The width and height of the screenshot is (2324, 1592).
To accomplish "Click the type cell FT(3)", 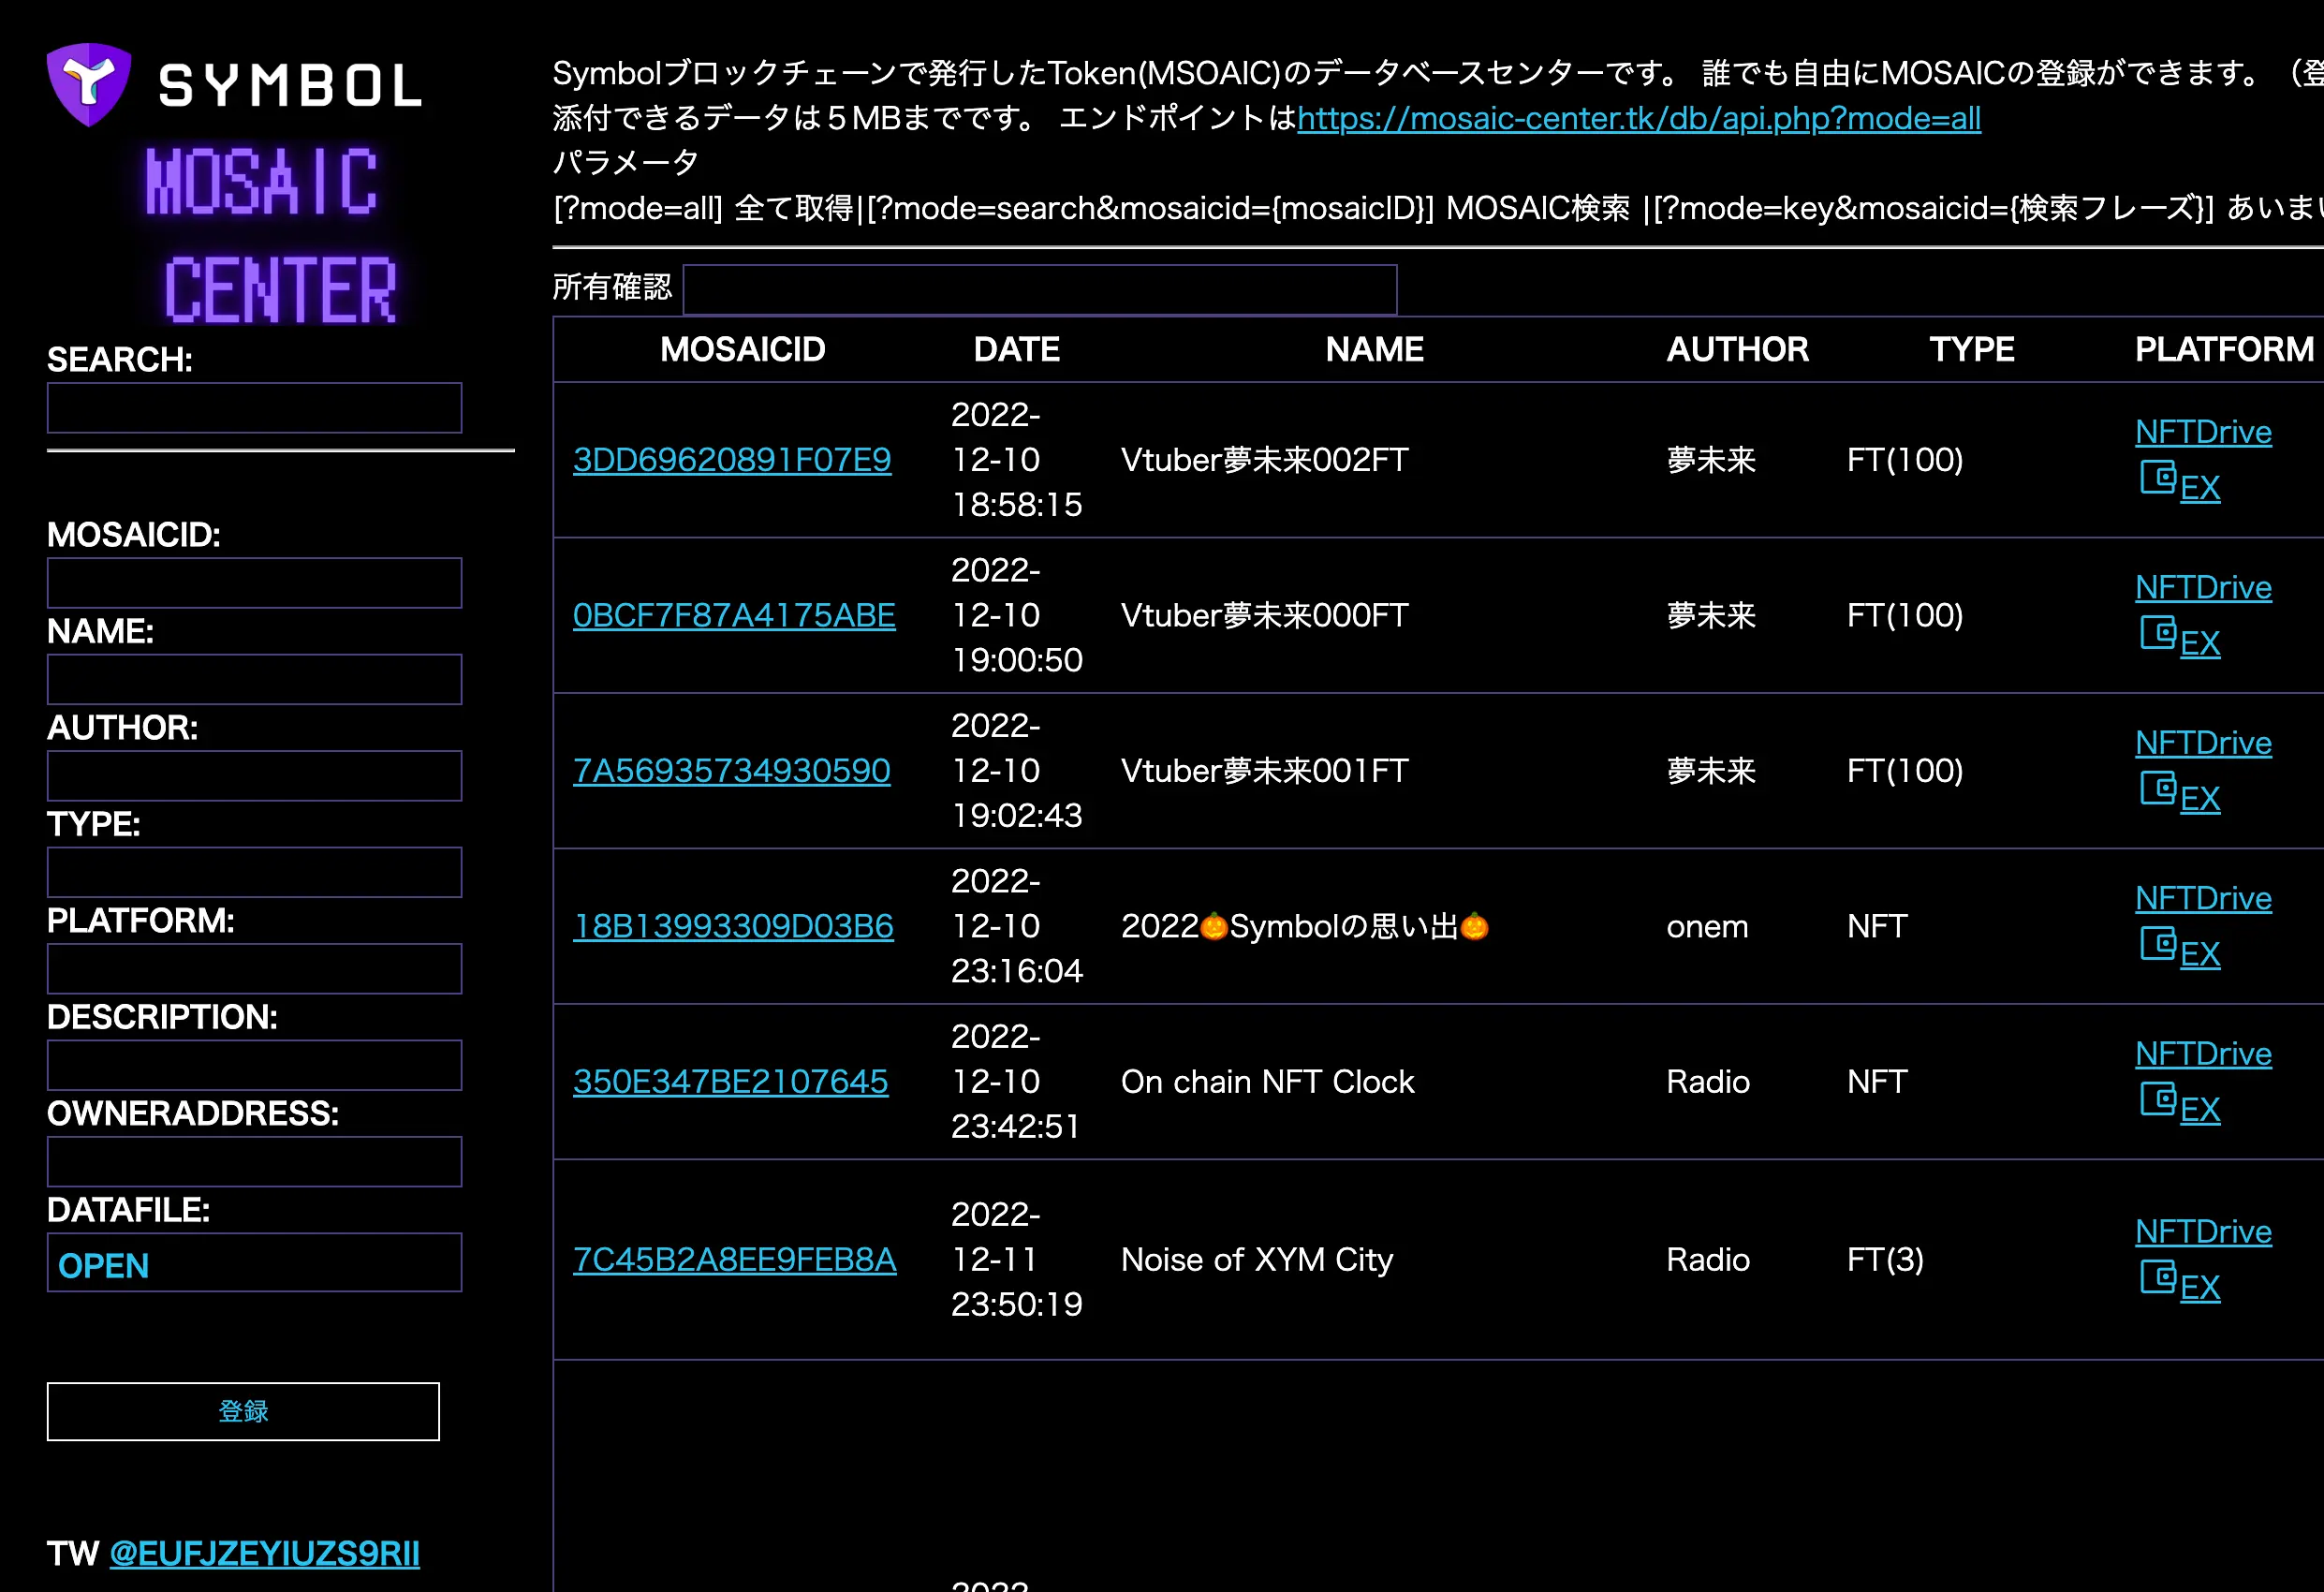I will [1885, 1260].
